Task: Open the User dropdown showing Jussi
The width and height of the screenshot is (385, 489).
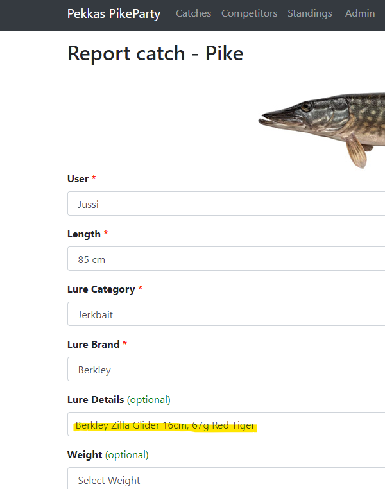Action: [x=225, y=204]
